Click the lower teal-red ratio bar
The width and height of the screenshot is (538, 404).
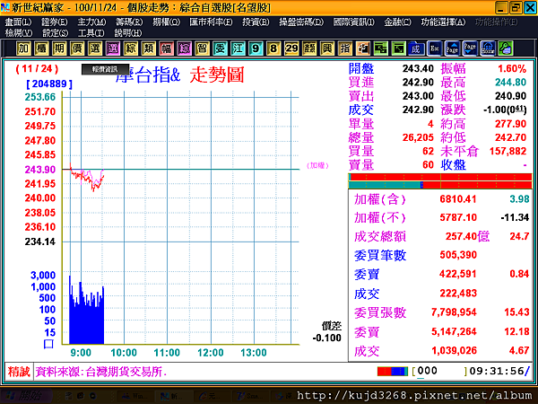tap(440, 185)
